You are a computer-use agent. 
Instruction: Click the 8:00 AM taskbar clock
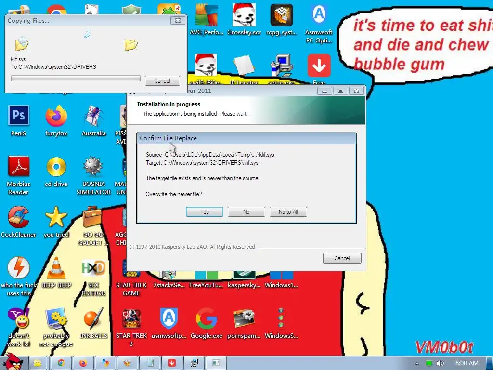tap(467, 363)
